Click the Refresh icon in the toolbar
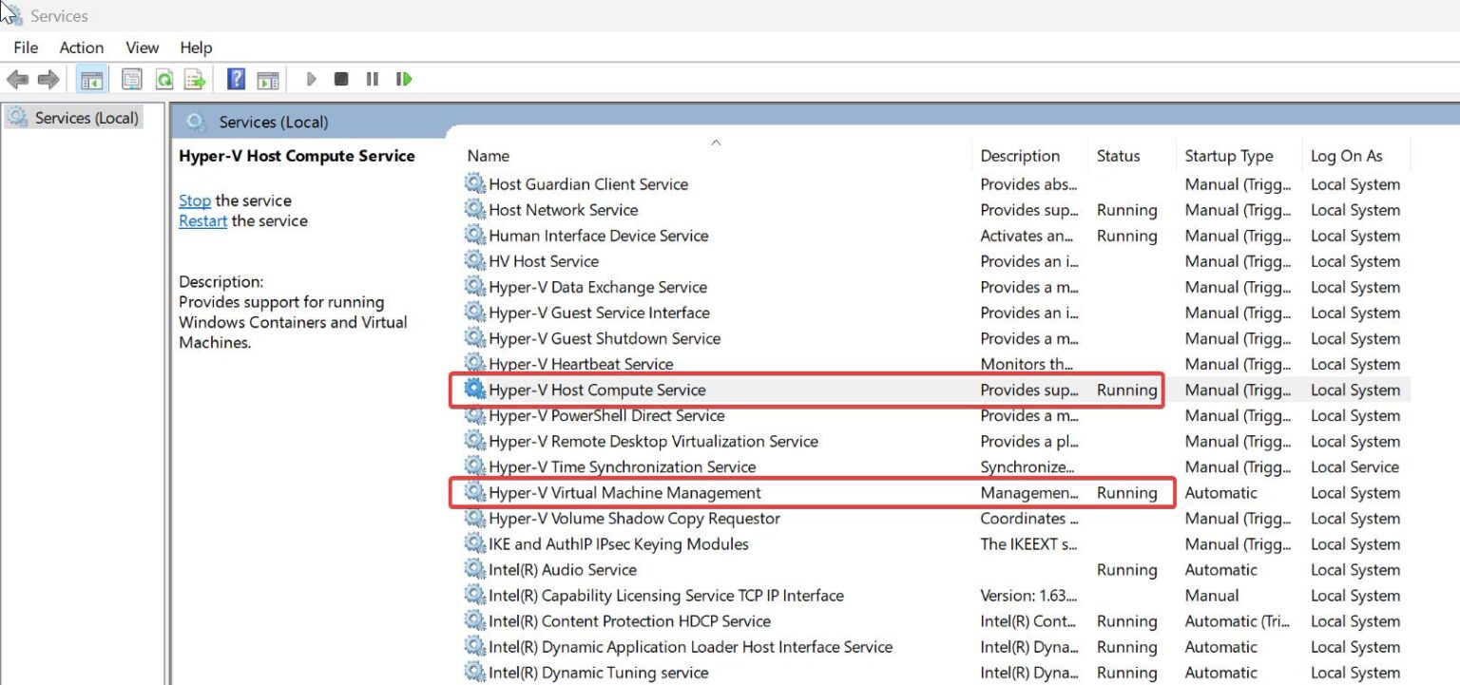The width and height of the screenshot is (1460, 685). tap(163, 79)
